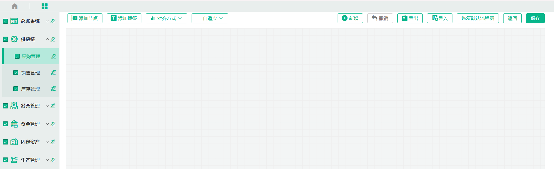Edit 资金管理 with its pencil icon
The height and width of the screenshot is (169, 554).
(x=53, y=124)
